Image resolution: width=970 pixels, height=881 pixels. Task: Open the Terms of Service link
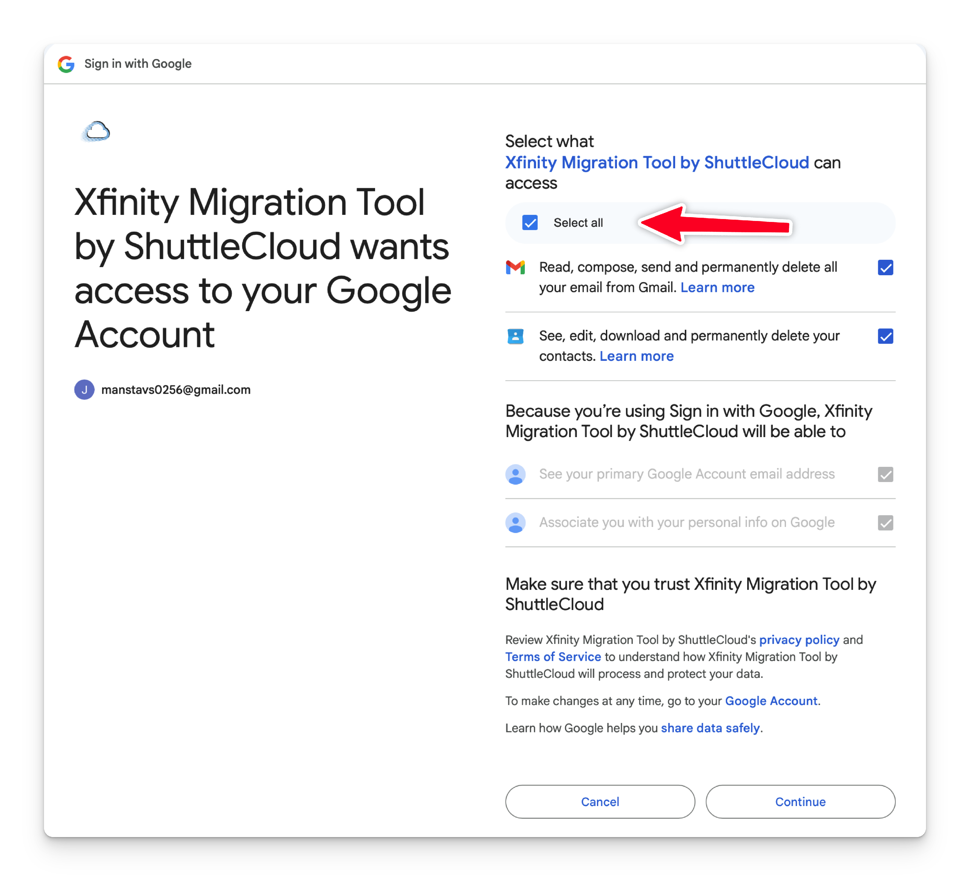pyautogui.click(x=553, y=656)
